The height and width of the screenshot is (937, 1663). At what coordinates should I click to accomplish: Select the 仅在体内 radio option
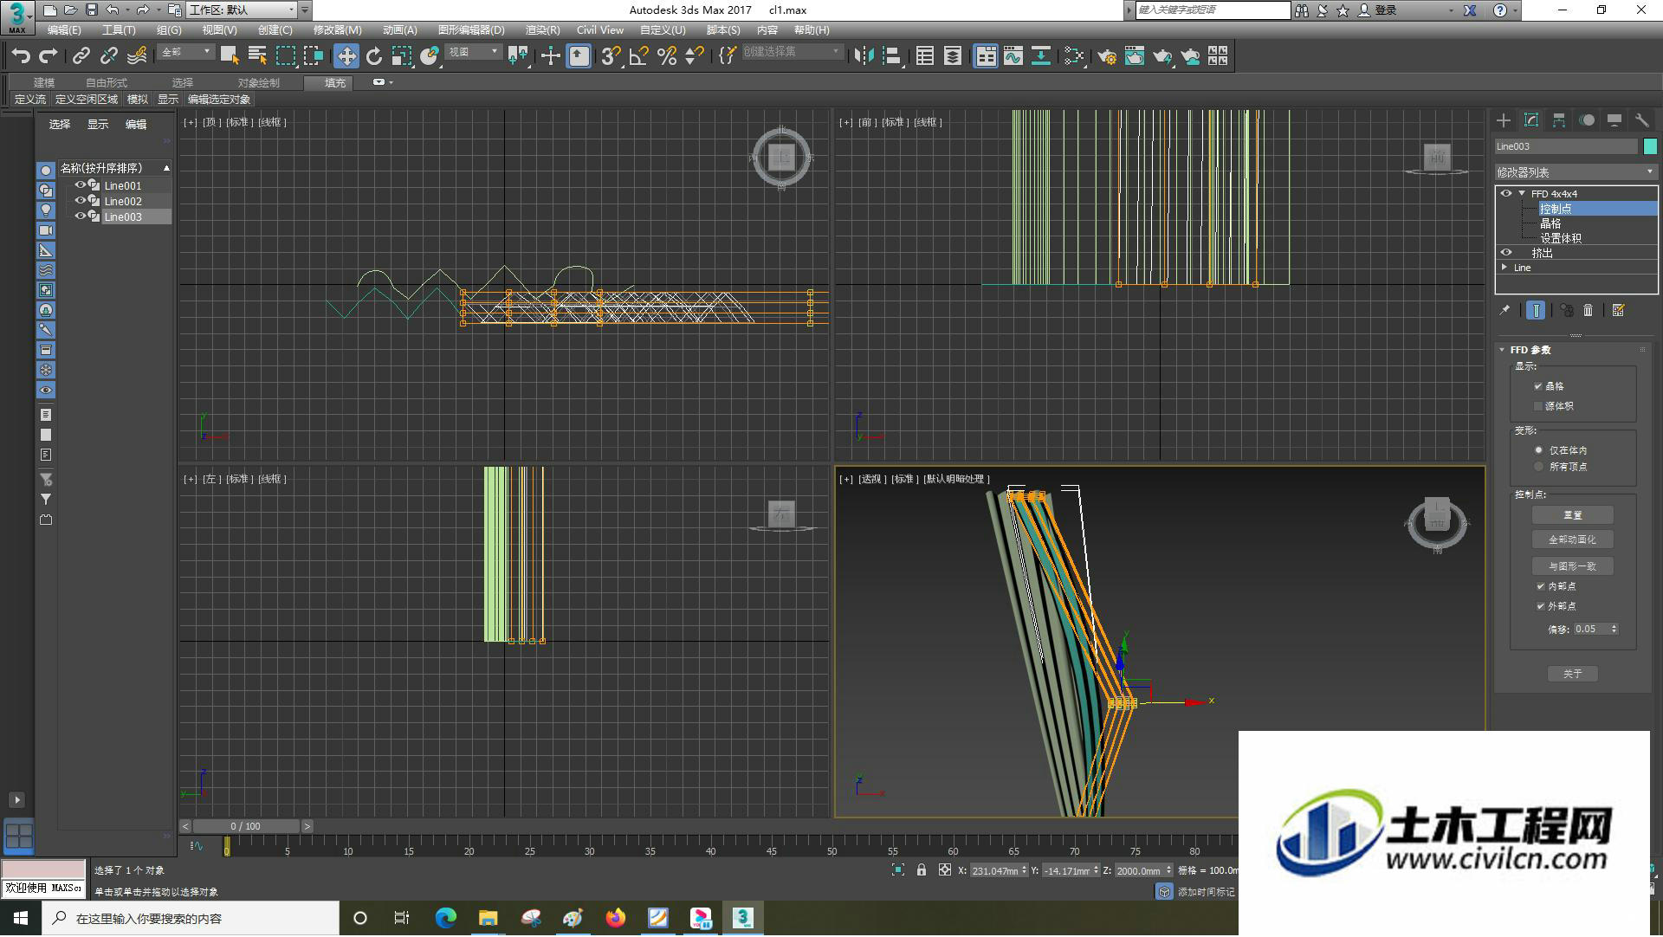[1539, 450]
